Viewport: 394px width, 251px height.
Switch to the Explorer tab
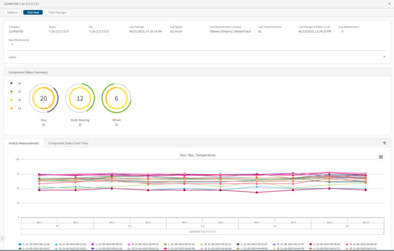(13, 12)
